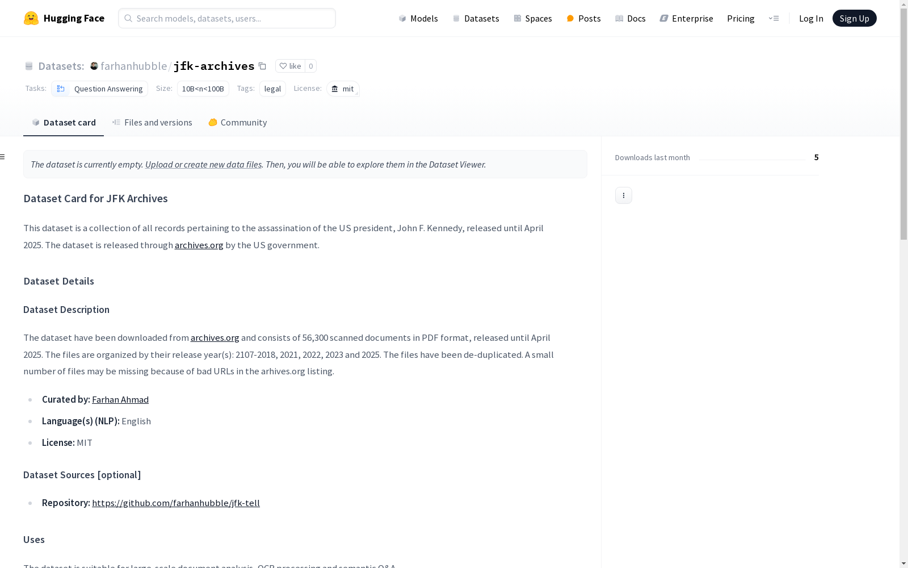Expand the extra navigation menu icon
The height and width of the screenshot is (568, 908).
[x=774, y=18]
